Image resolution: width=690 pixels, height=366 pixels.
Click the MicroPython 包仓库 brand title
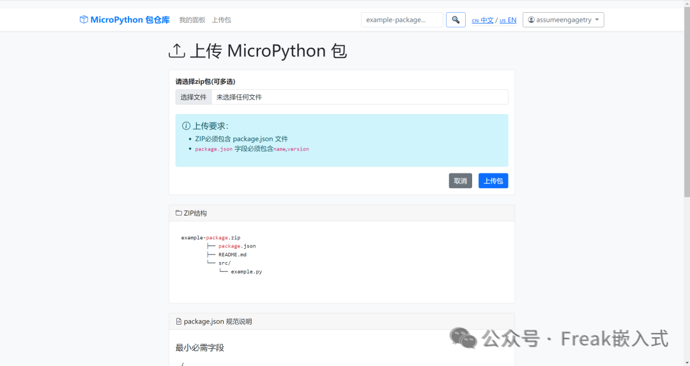point(130,20)
